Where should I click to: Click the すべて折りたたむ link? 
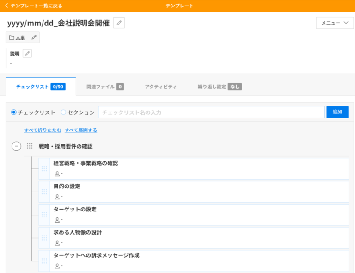(43, 130)
